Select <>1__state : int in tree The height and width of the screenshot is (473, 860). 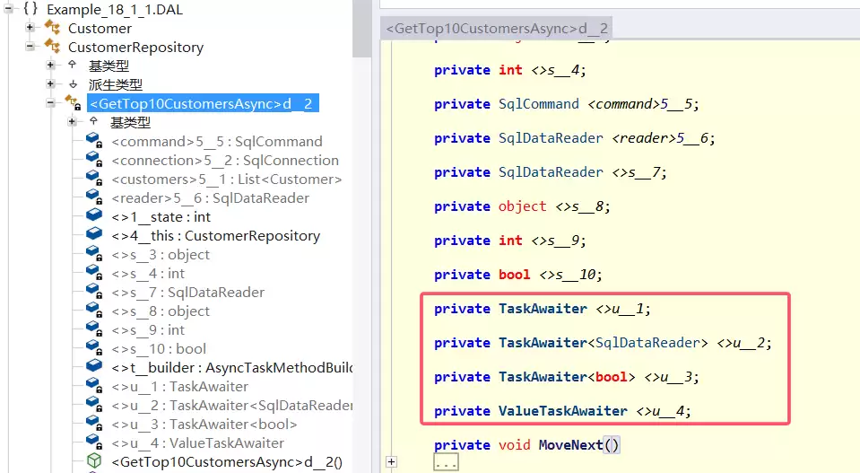tap(161, 217)
